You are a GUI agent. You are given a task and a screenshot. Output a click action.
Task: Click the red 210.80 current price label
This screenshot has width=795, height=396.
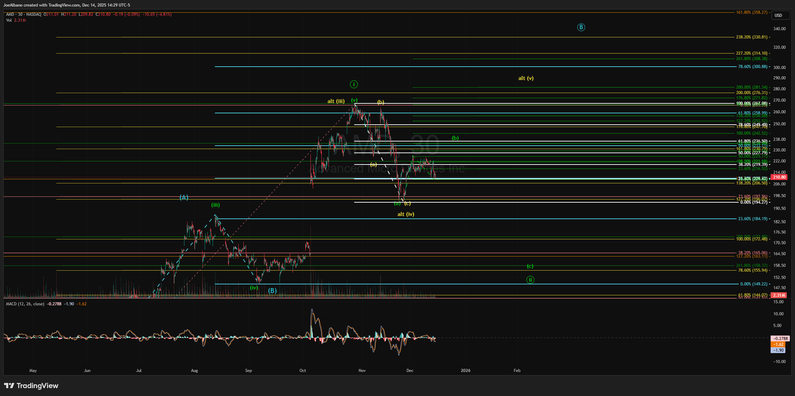[779, 177]
